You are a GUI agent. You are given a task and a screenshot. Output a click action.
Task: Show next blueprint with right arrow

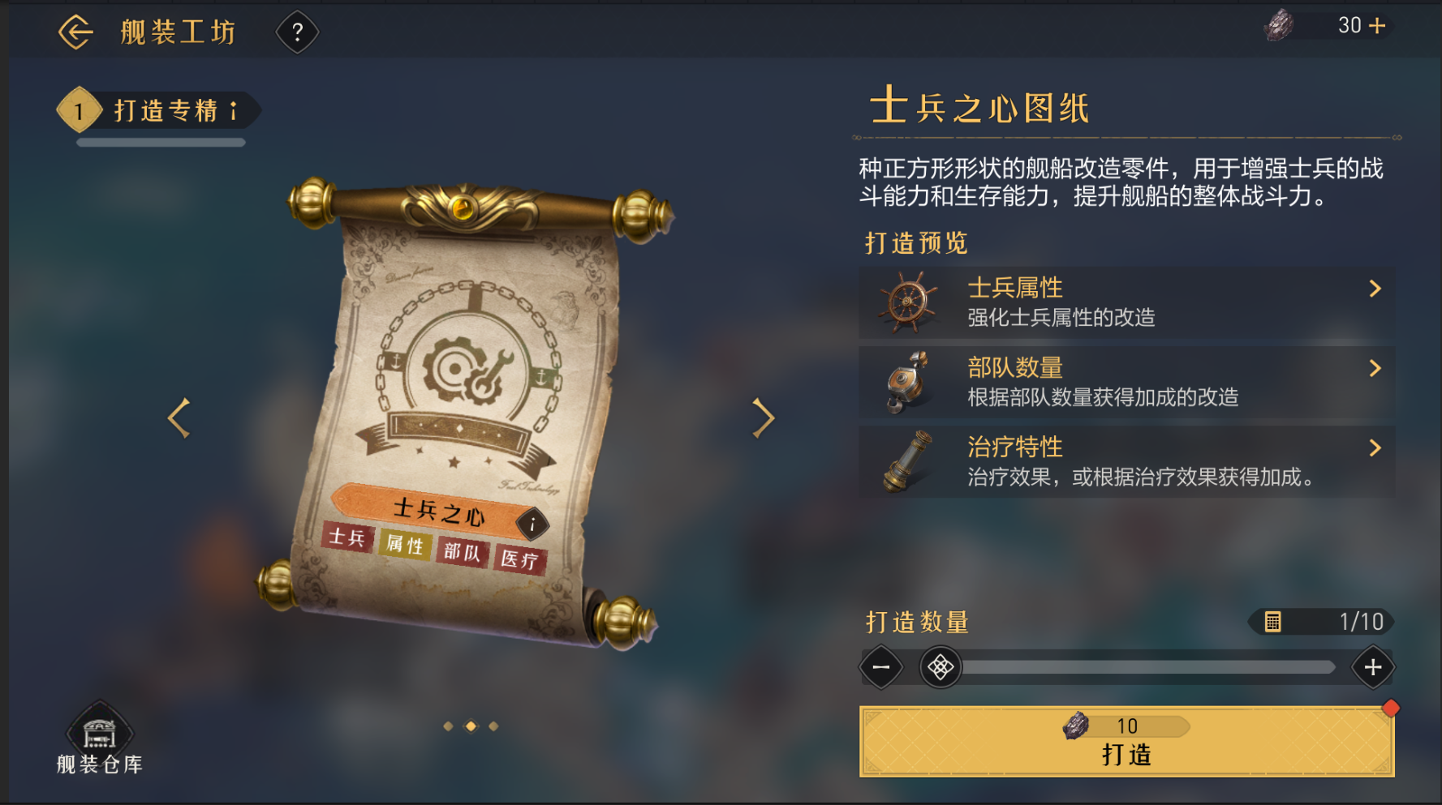[763, 418]
